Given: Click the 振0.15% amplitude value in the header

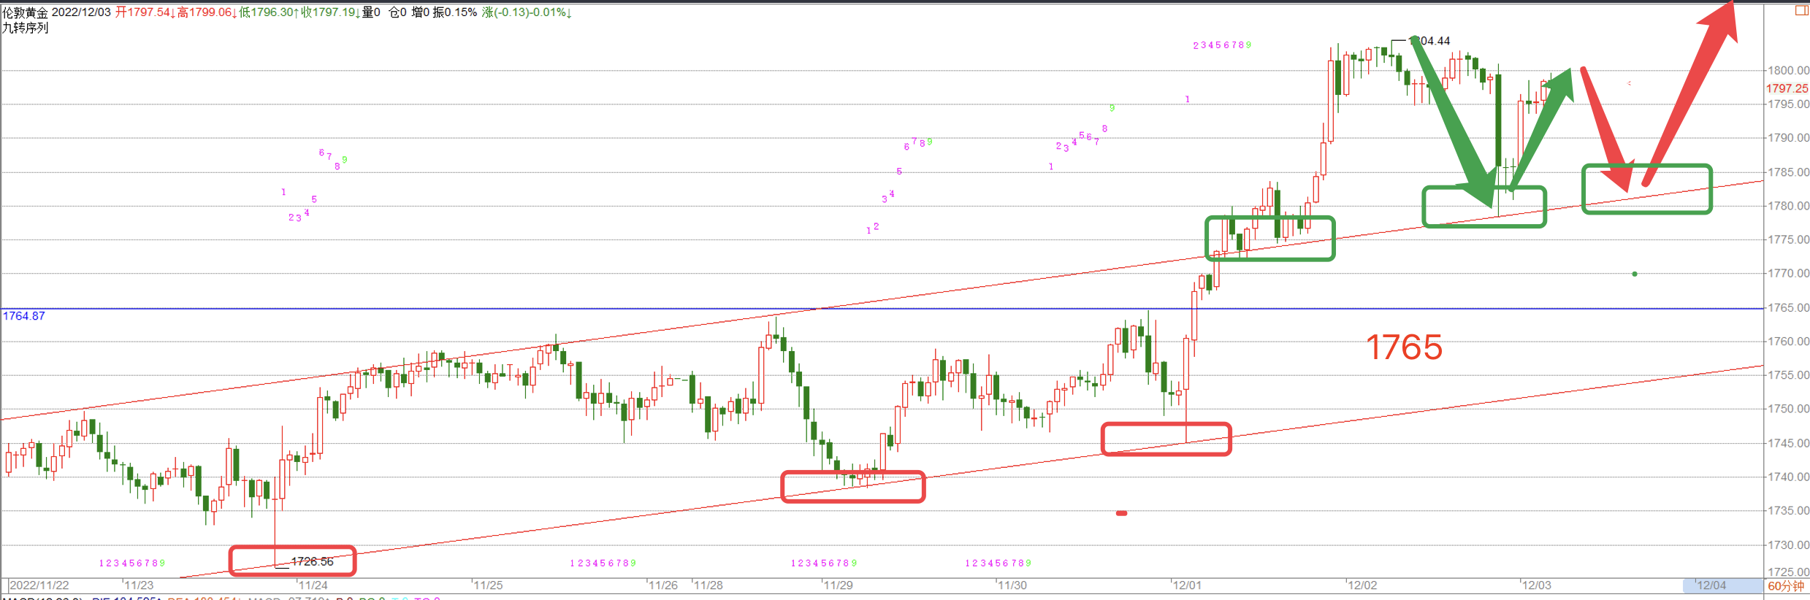Looking at the screenshot, I should click(x=455, y=12).
